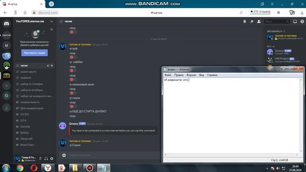
Task: Open browser menu hamburger icon
Action: point(272,4)
